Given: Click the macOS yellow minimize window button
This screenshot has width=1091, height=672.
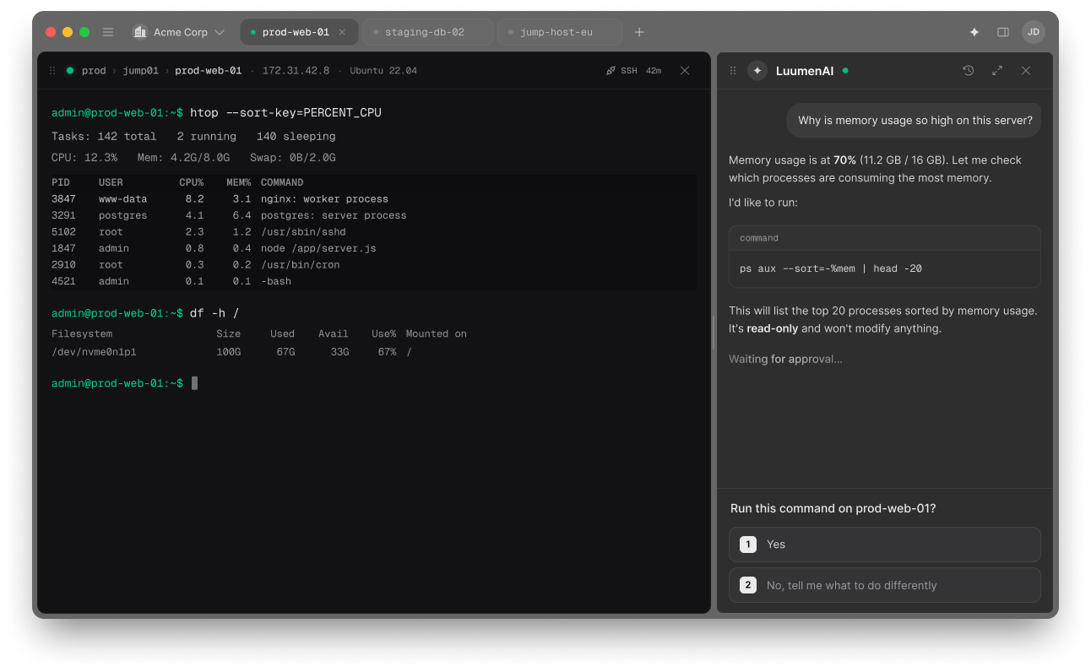Looking at the screenshot, I should pyautogui.click(x=68, y=32).
